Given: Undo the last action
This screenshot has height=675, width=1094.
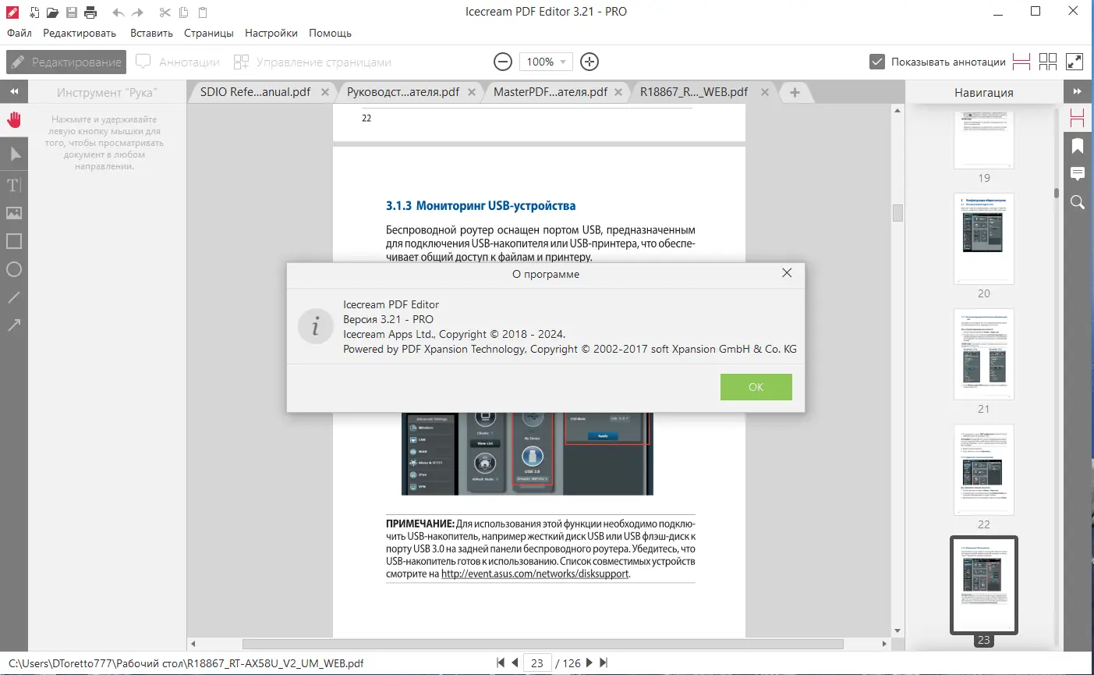Looking at the screenshot, I should pyautogui.click(x=119, y=12).
